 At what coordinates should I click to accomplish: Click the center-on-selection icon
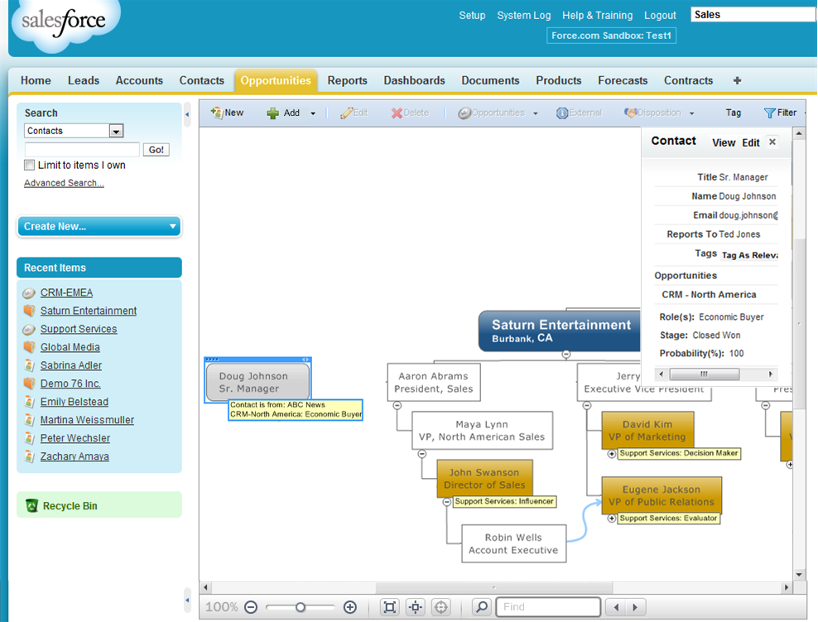[416, 607]
